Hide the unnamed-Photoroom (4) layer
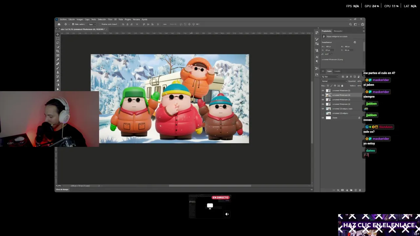The height and width of the screenshot is (236, 420). [323, 104]
